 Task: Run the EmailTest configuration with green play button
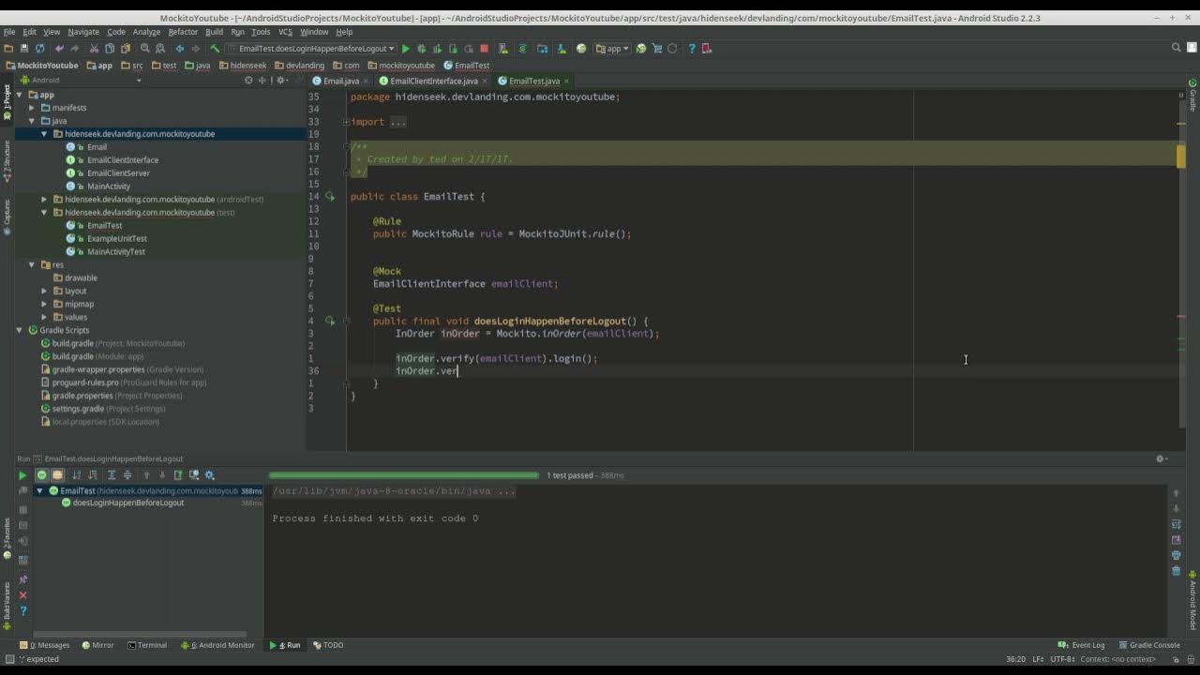pyautogui.click(x=406, y=49)
